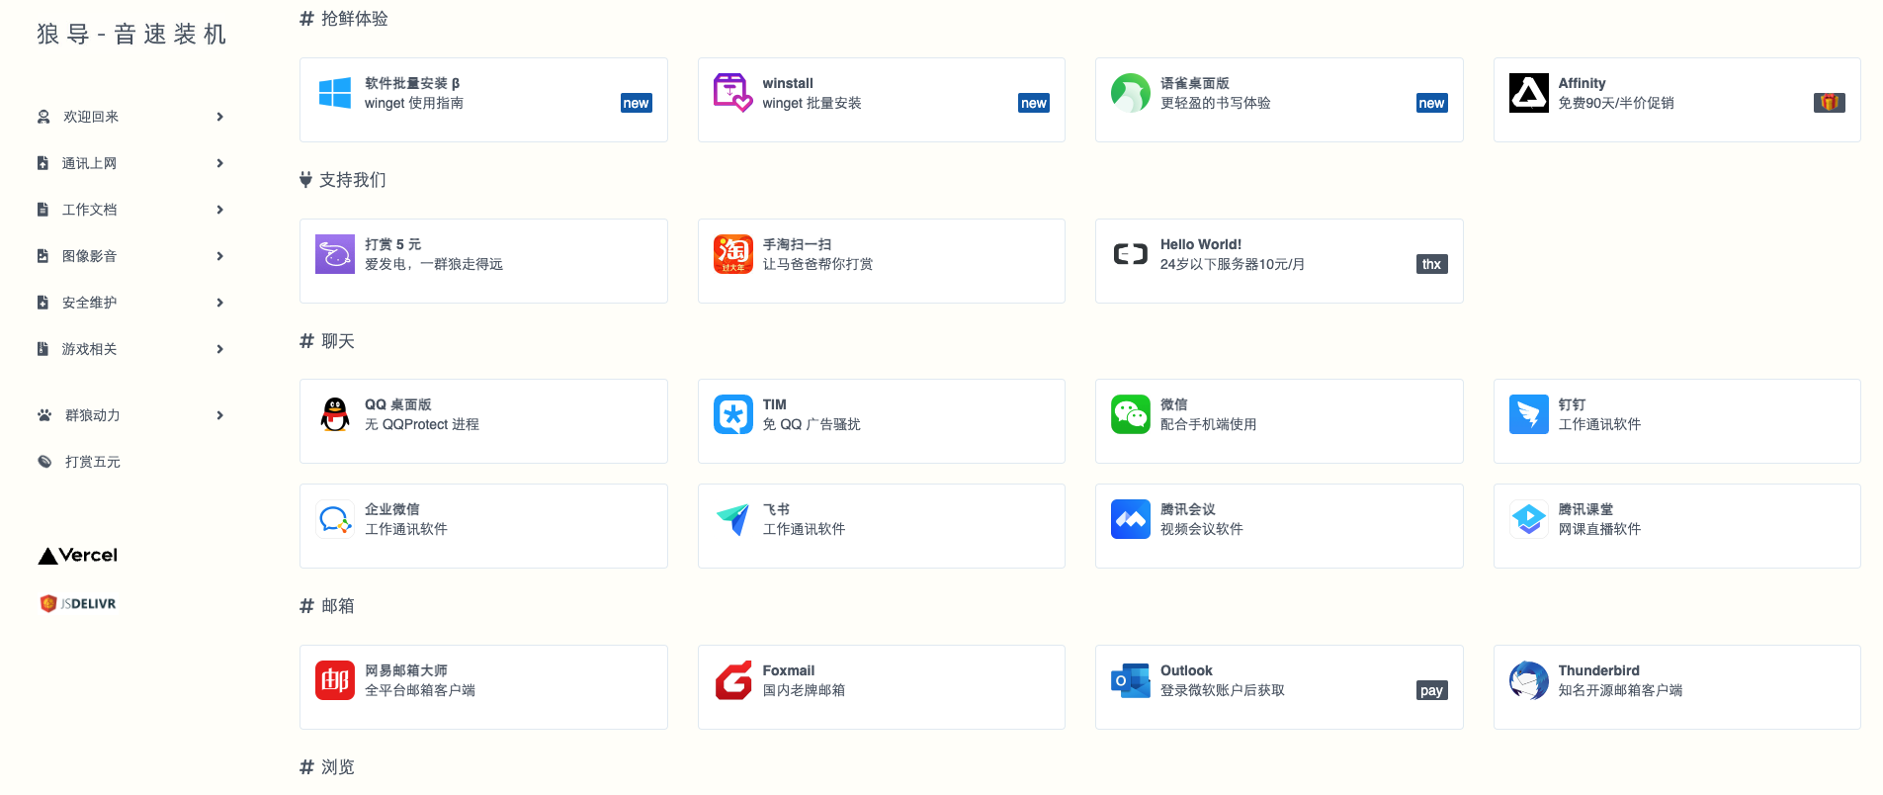
Task: Click the text 配合手机端使用
Action: [1208, 424]
